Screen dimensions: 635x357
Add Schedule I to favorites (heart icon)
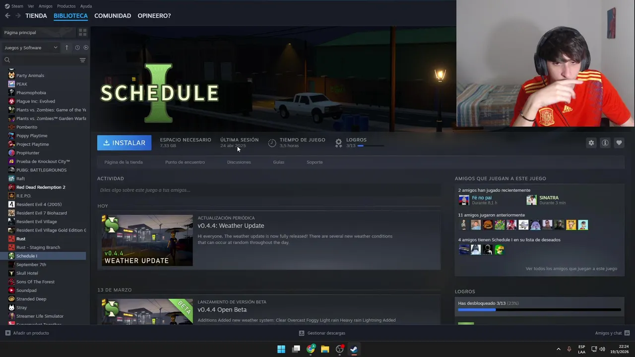pos(619,143)
